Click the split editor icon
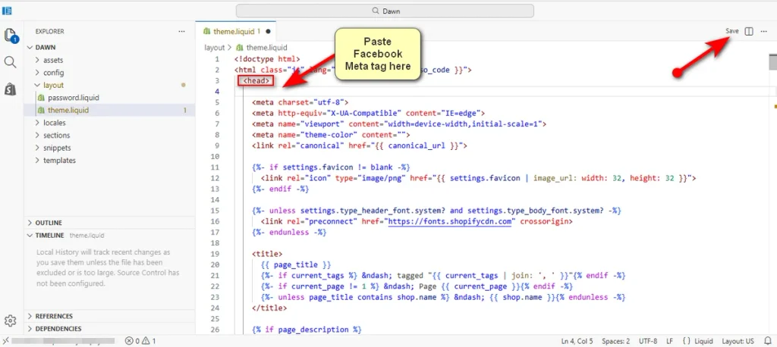The image size is (777, 347). point(749,31)
